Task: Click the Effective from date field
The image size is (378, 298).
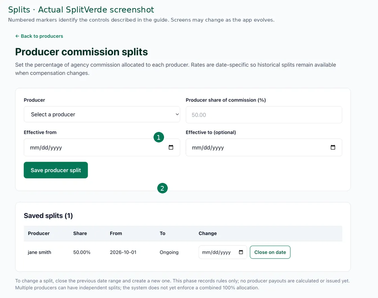Action: 102,147
